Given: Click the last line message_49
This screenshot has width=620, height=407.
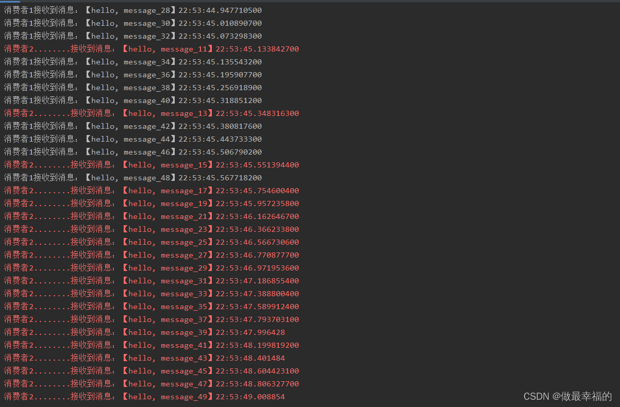Looking at the screenshot, I should (144, 397).
